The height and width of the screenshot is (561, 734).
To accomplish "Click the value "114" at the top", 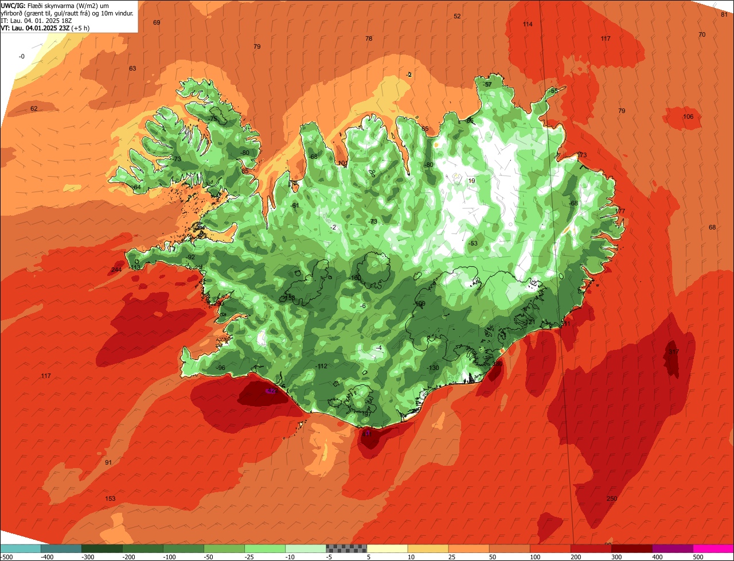I will [528, 24].
